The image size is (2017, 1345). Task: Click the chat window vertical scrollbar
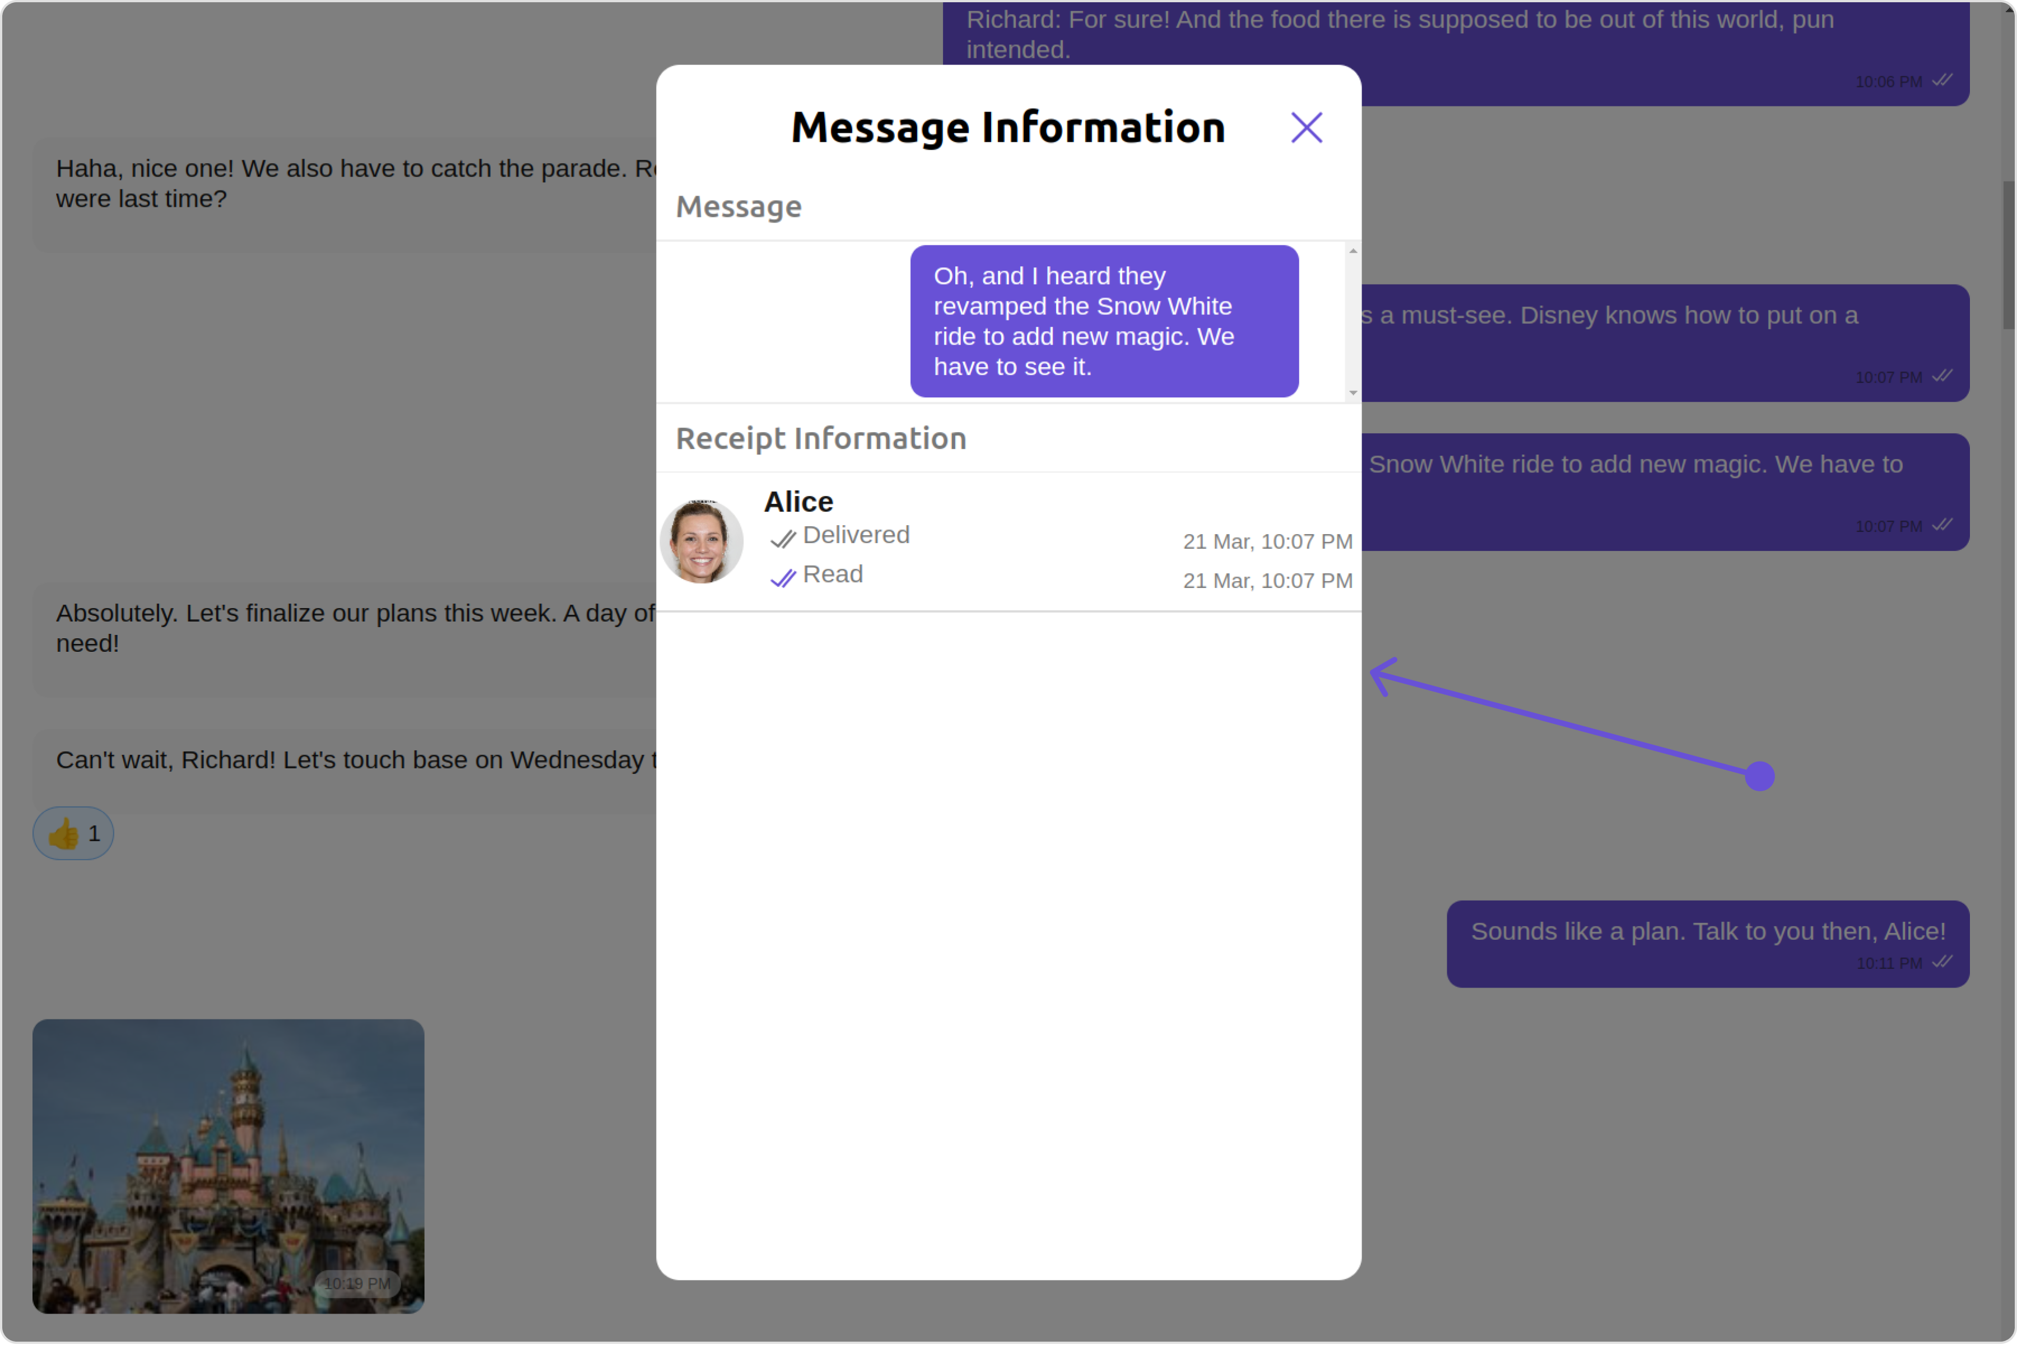click(2007, 255)
